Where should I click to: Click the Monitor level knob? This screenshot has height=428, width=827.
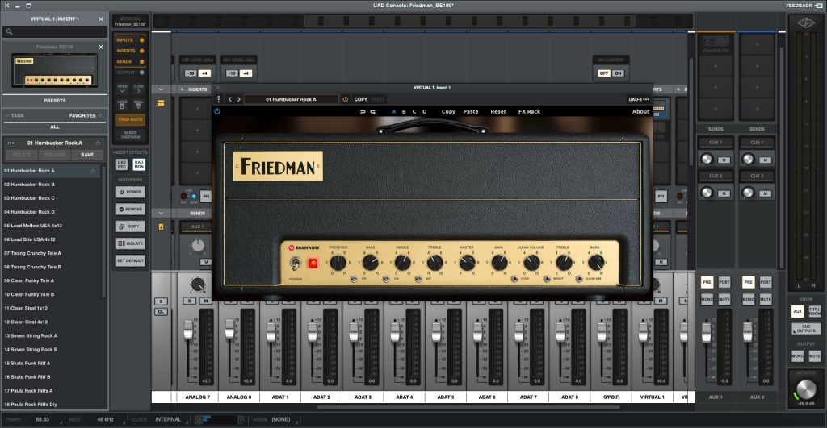805,389
